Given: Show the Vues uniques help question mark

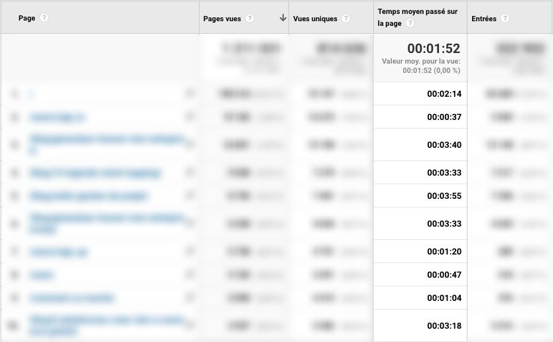Looking at the screenshot, I should [346, 19].
